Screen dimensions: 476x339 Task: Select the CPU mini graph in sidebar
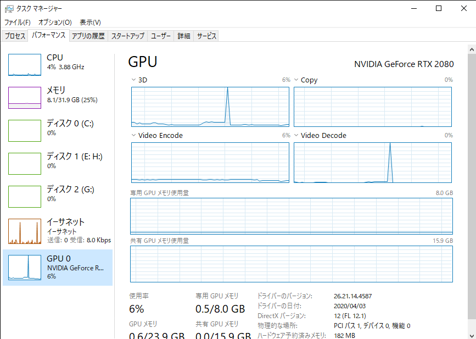pos(25,65)
